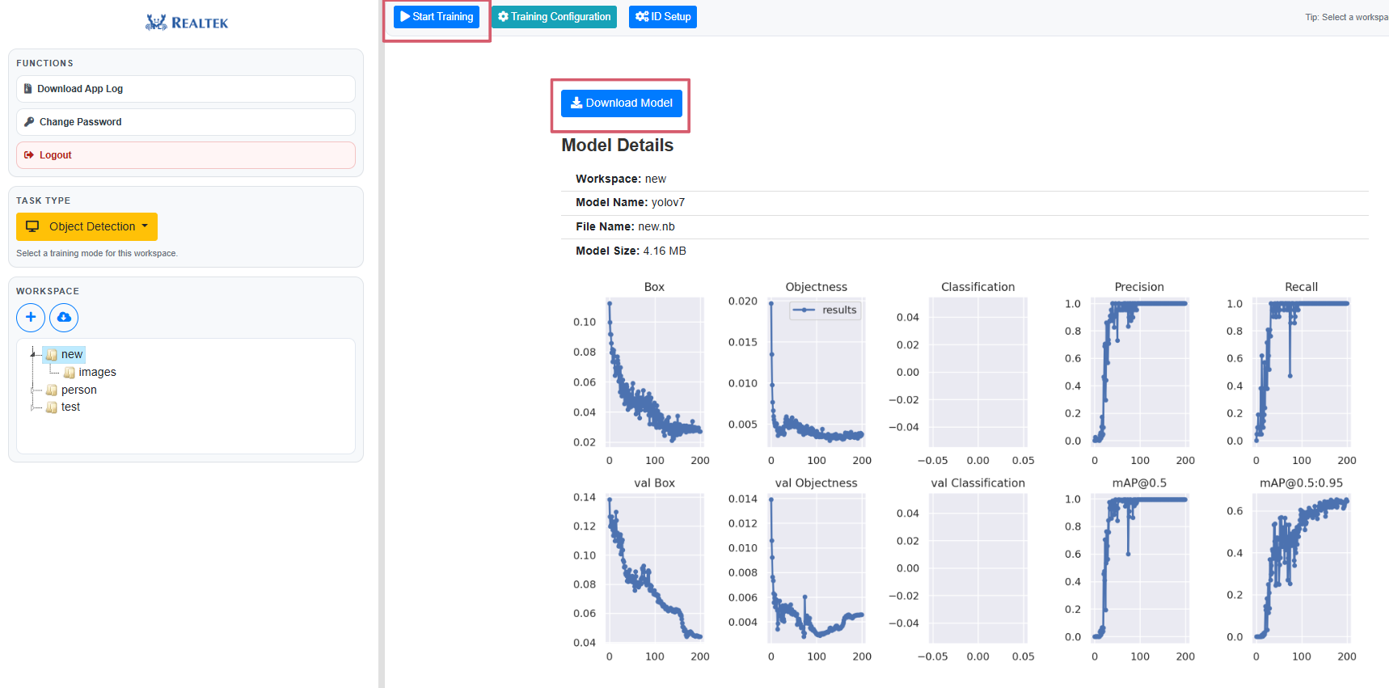Click the add workspace plus icon
The width and height of the screenshot is (1389, 688).
click(x=31, y=318)
